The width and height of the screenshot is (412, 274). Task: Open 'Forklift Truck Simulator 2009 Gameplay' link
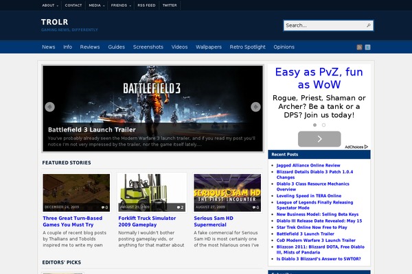pos(147,221)
